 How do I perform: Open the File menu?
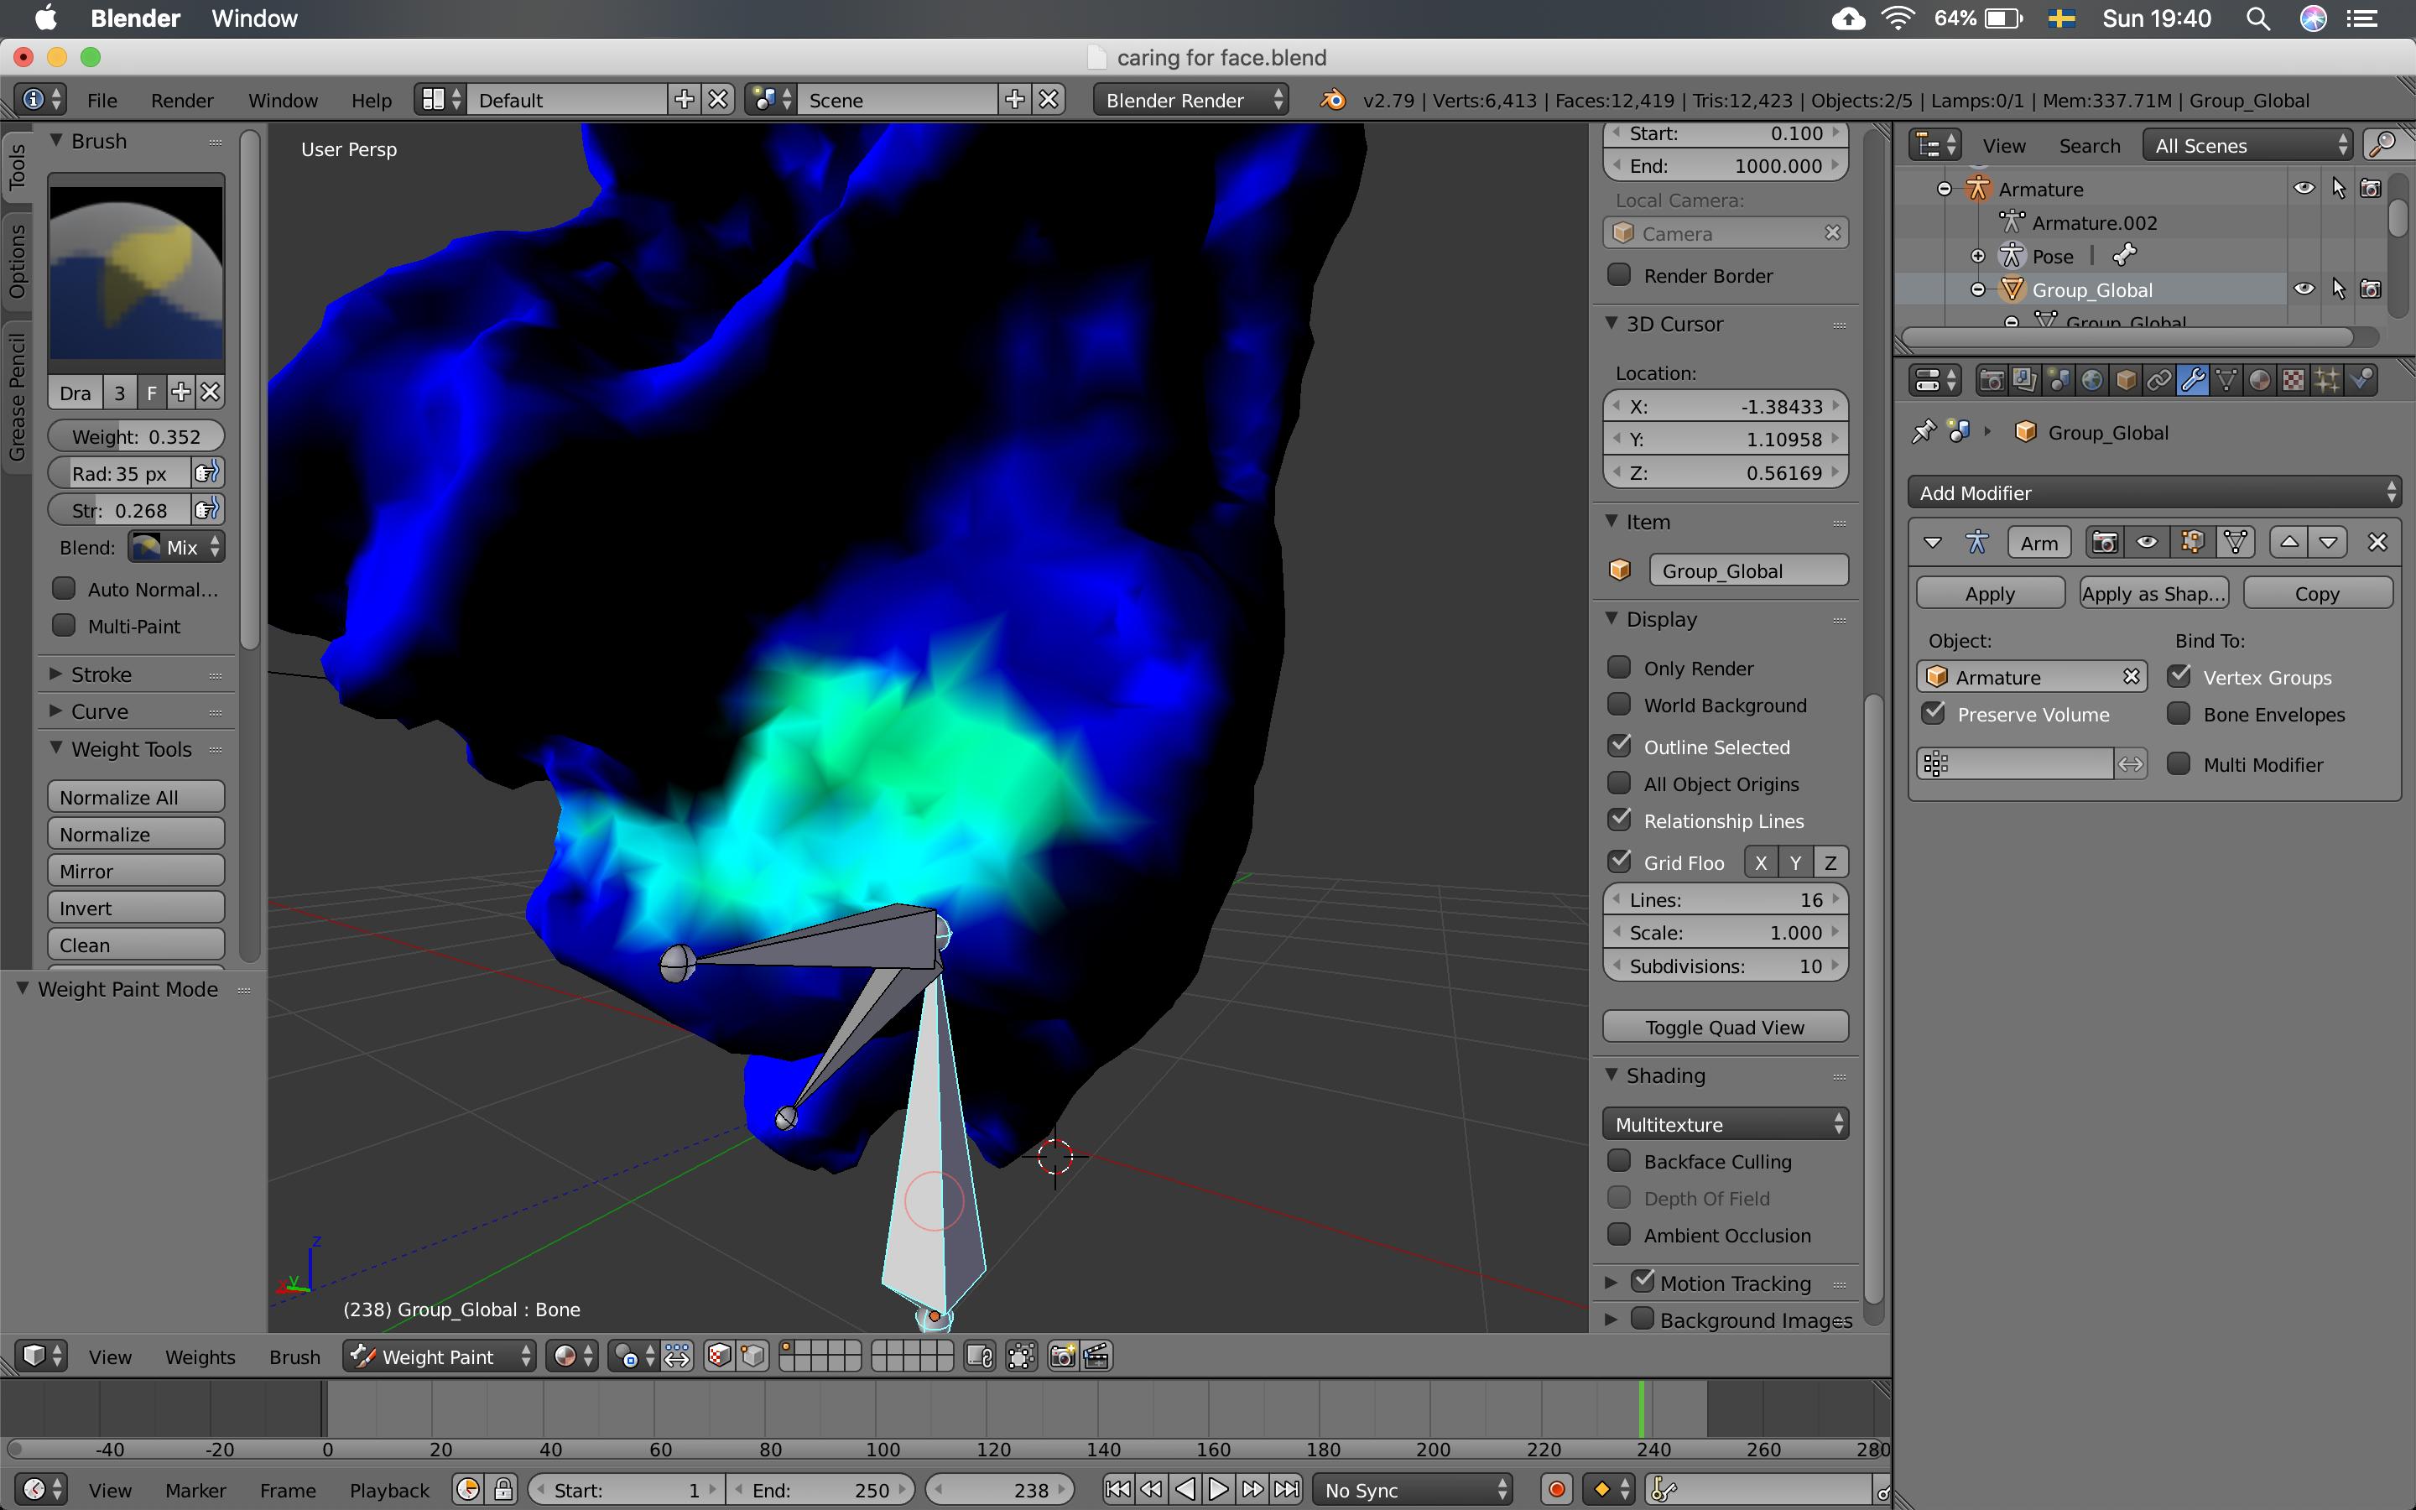pos(102,100)
